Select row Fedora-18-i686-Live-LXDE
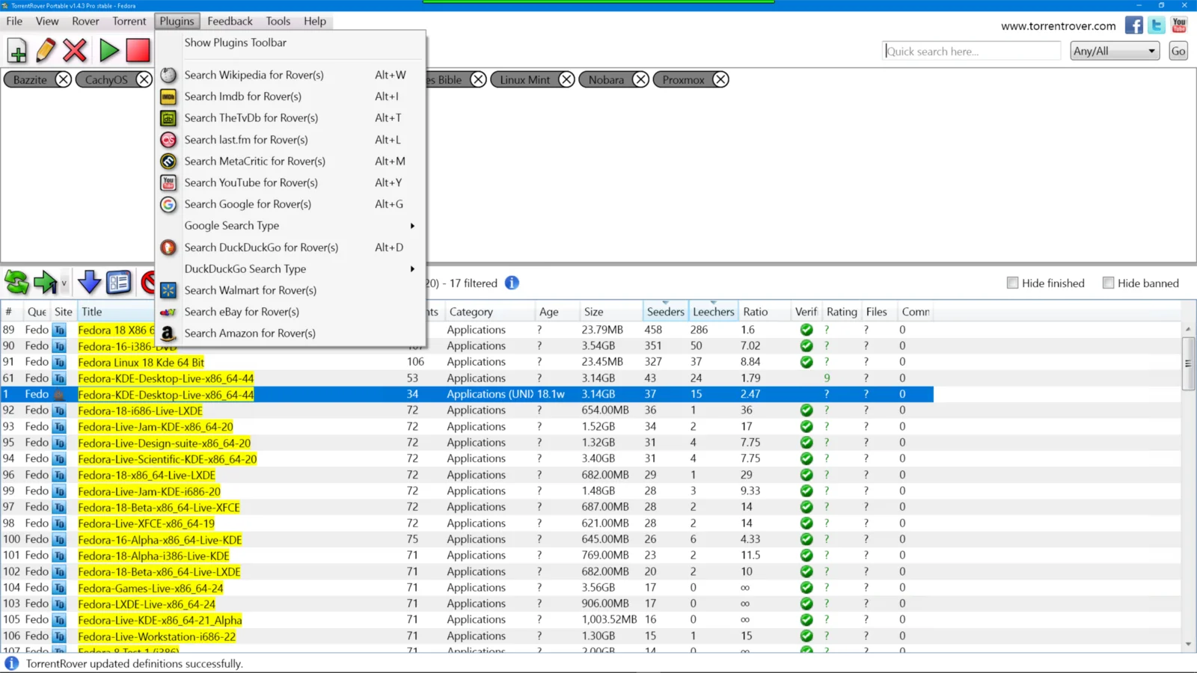The image size is (1197, 673). coord(467,411)
